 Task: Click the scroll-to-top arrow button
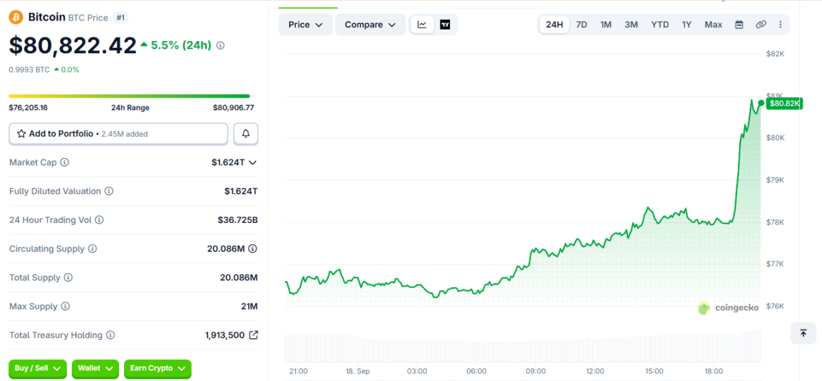pos(803,333)
